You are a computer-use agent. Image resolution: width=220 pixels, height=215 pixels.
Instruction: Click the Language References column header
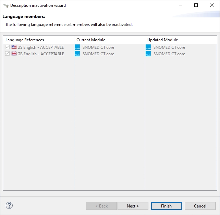click(25, 40)
